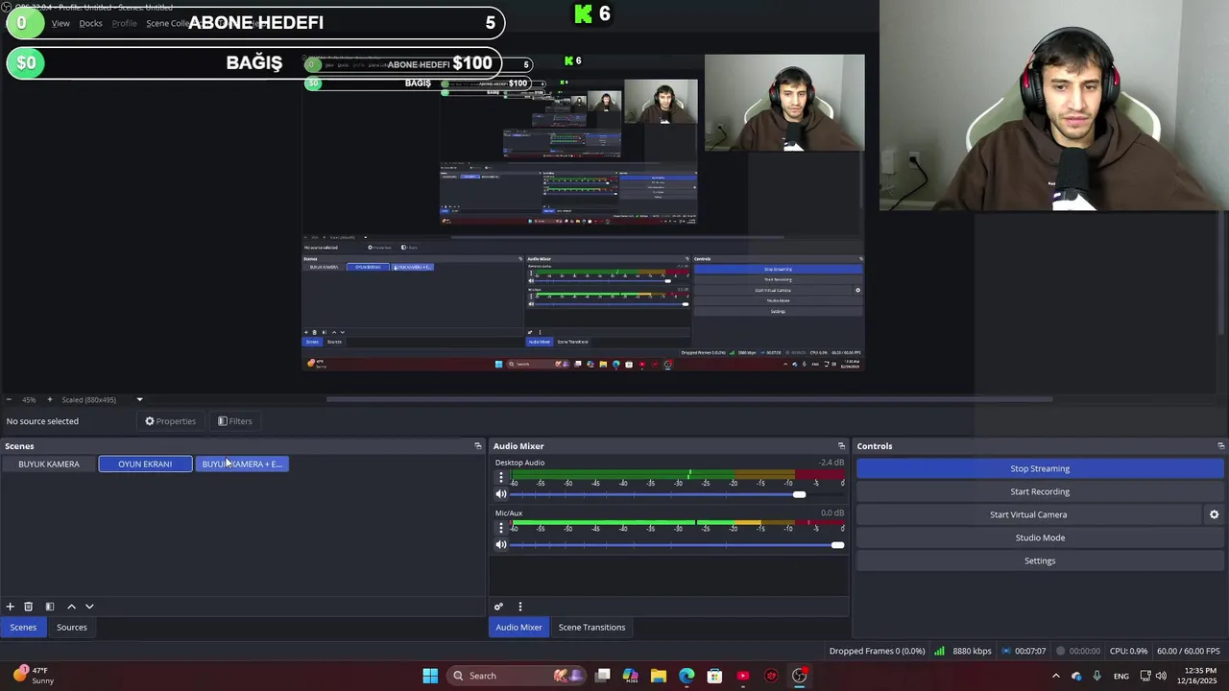
Task: Open Desktop Audio three-dot options
Action: click(500, 477)
